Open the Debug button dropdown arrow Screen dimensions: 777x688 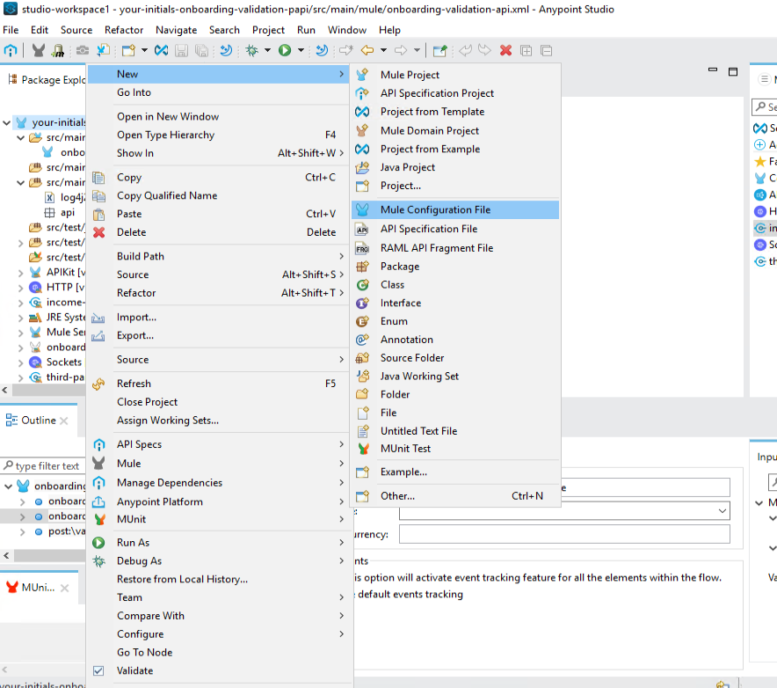point(267,51)
